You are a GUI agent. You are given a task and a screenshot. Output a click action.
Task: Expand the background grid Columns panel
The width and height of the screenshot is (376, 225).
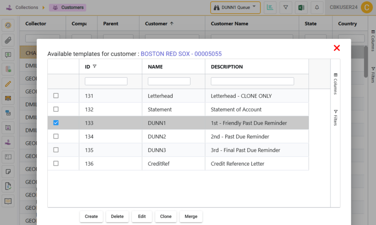pos(373,40)
